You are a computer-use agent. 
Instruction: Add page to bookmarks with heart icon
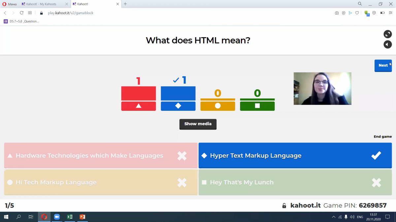[x=357, y=13]
